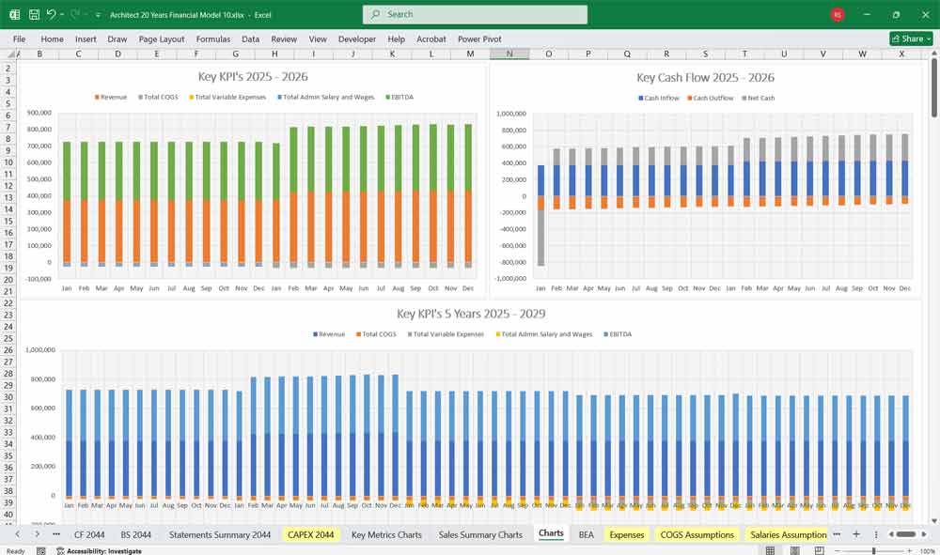Open the Quick Access Toolbar customize dropdown
The height and width of the screenshot is (555, 940).
click(x=98, y=14)
